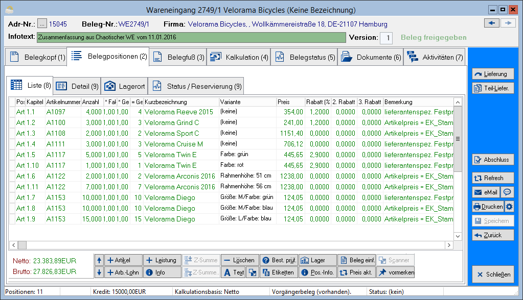Update prices with Preis akt.
The width and height of the screenshot is (523, 300).
356,272
